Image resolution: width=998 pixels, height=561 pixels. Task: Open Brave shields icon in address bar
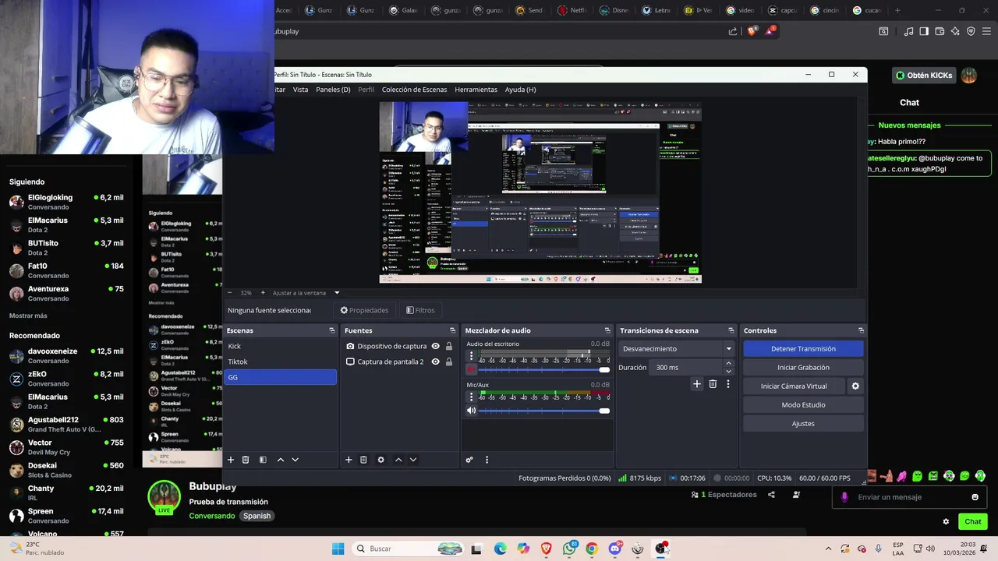tap(752, 31)
